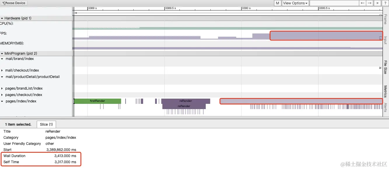Expand the pages/checkout/index track
The image size is (389, 169).
2,95
